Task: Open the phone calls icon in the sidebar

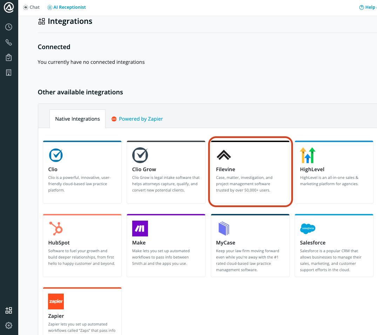Action: coord(9,42)
